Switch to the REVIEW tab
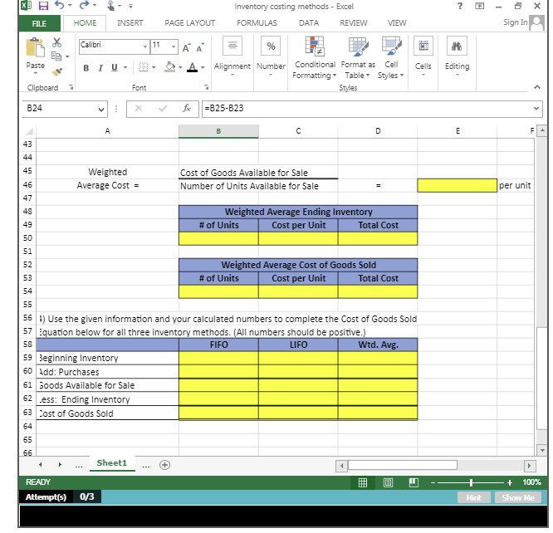Screen dimensions: 553x533 (354, 23)
